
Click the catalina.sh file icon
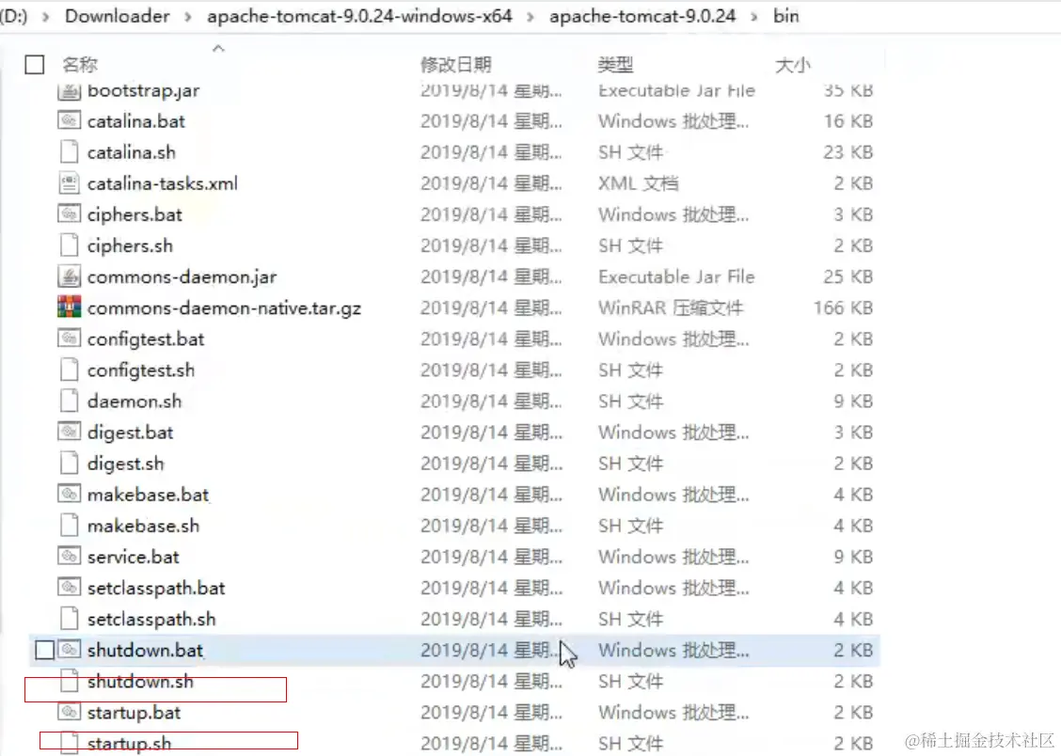[69, 151]
